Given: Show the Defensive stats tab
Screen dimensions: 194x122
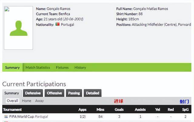Looking at the screenshot, I should click(33, 93).
